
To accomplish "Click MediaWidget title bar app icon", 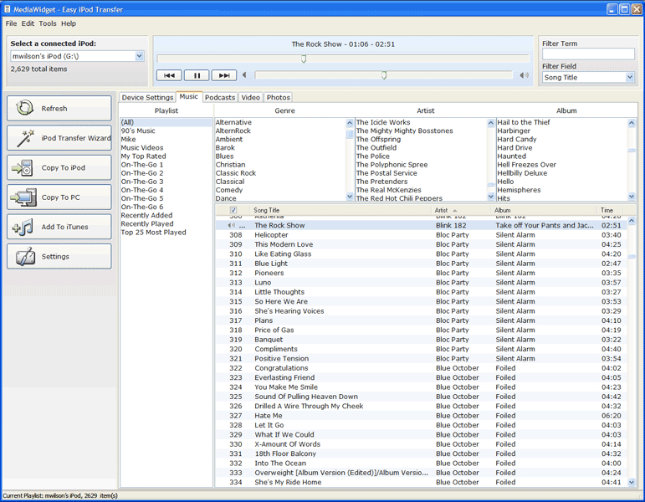I will point(7,9).
